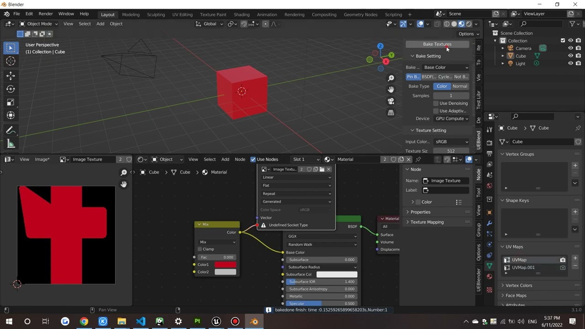The width and height of the screenshot is (585, 329).
Task: Enable Clamp checkbox on Mix node
Action: tap(200, 249)
